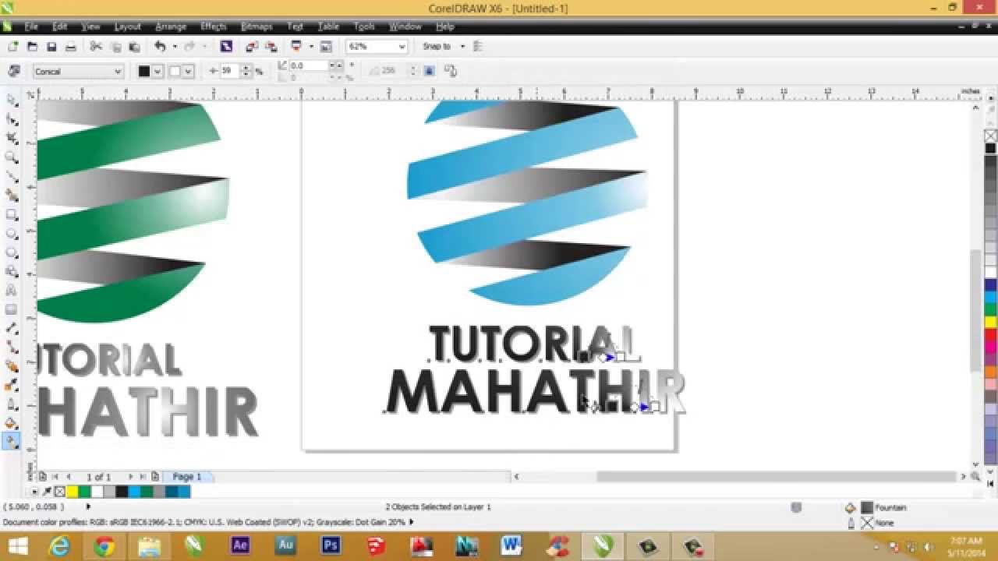Open the Tools menu
Screen dimensions: 998x561
364,26
